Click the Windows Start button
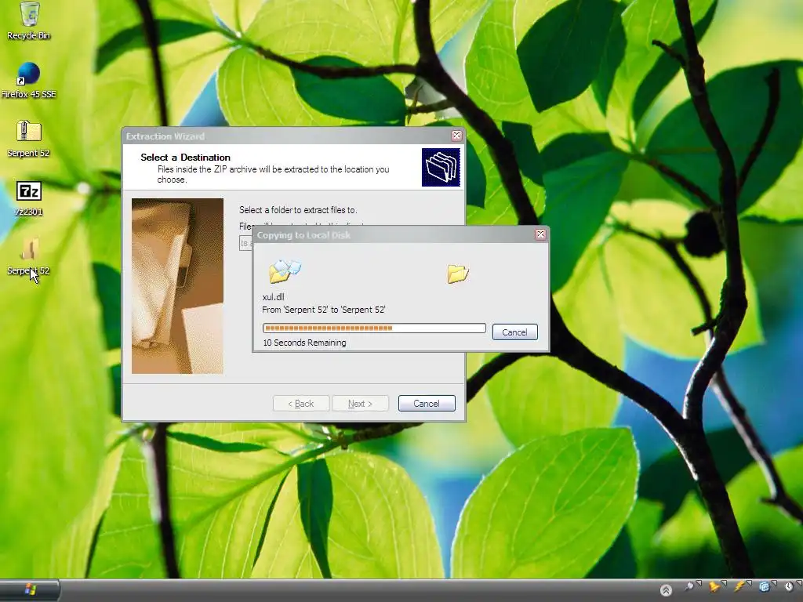Screen dimensions: 803x602 click(x=30, y=589)
